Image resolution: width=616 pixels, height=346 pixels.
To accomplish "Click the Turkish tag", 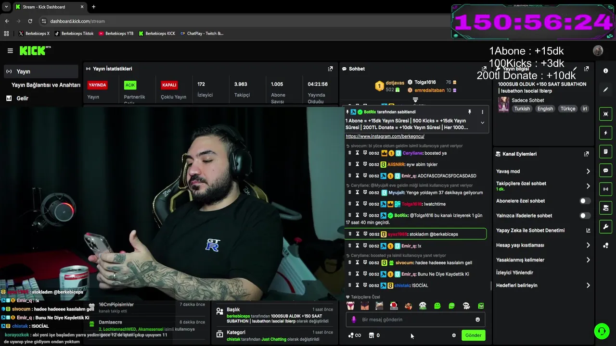I will [522, 109].
